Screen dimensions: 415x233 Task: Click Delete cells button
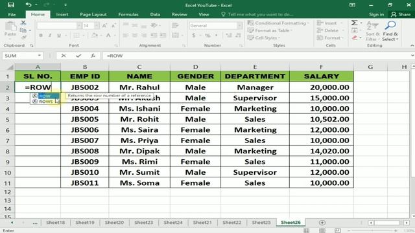pyautogui.click(x=328, y=30)
